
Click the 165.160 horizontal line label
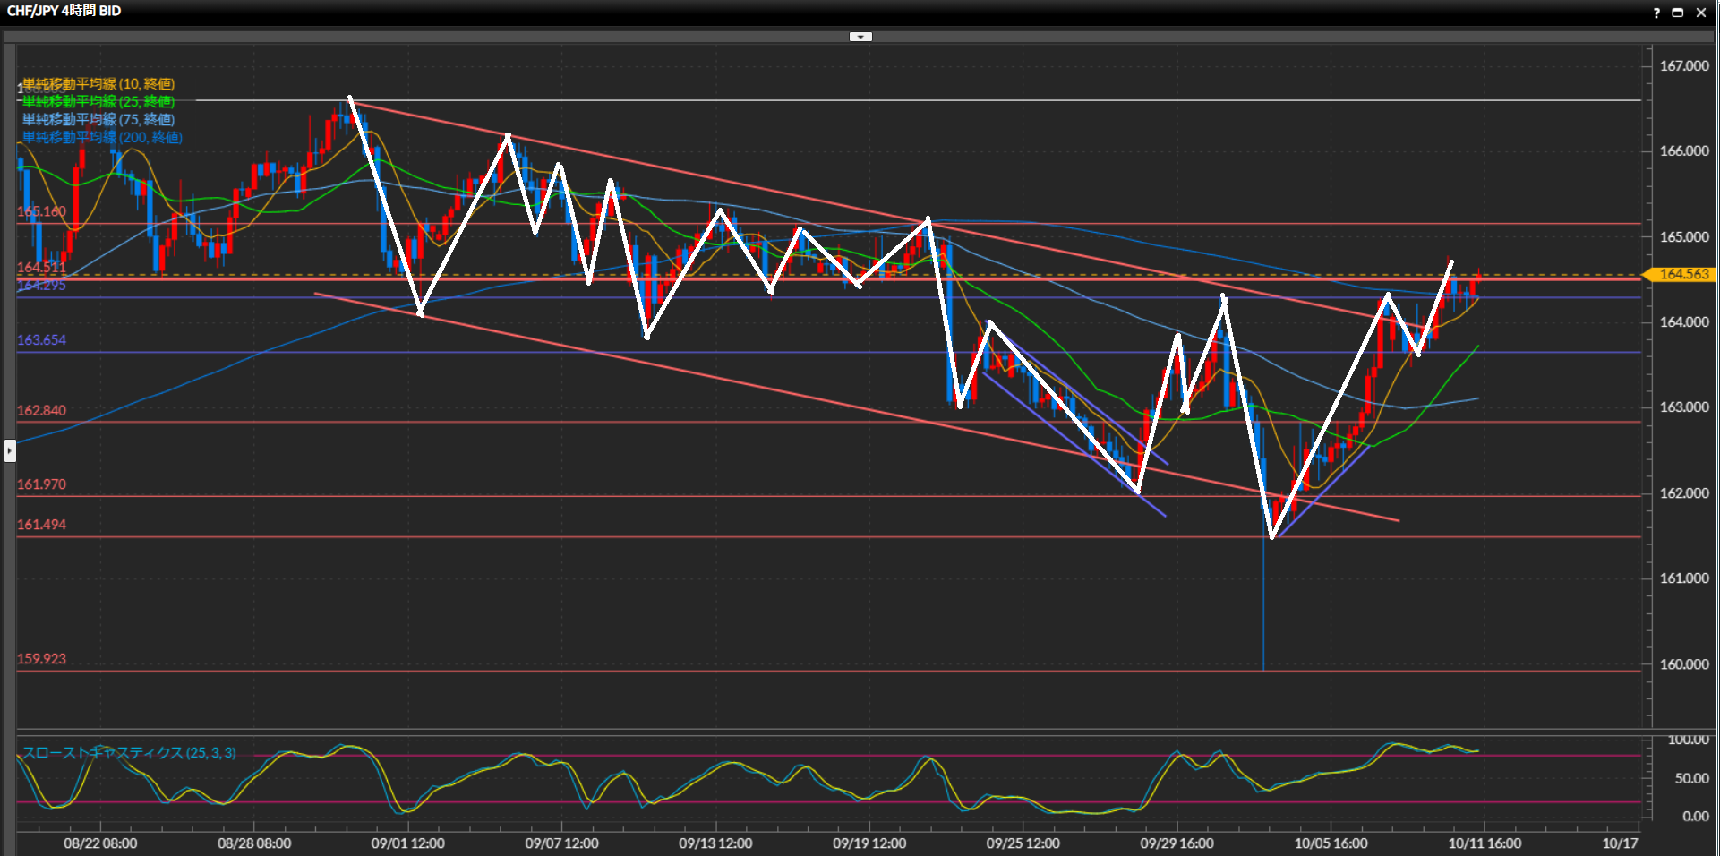pyautogui.click(x=41, y=212)
